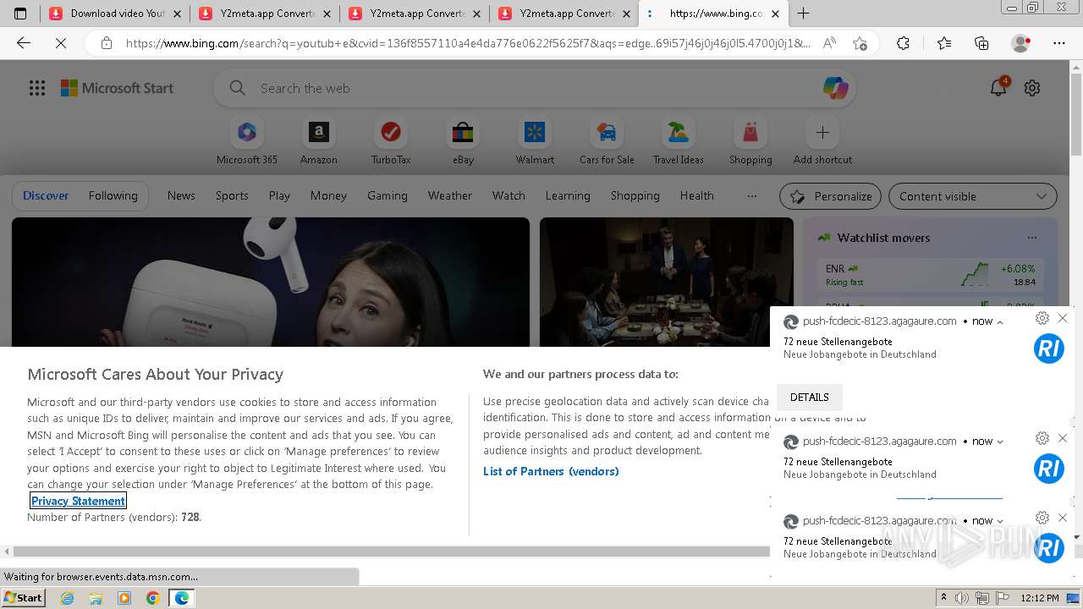The height and width of the screenshot is (609, 1083).
Task: Open Favorites list icon
Action: point(944,43)
